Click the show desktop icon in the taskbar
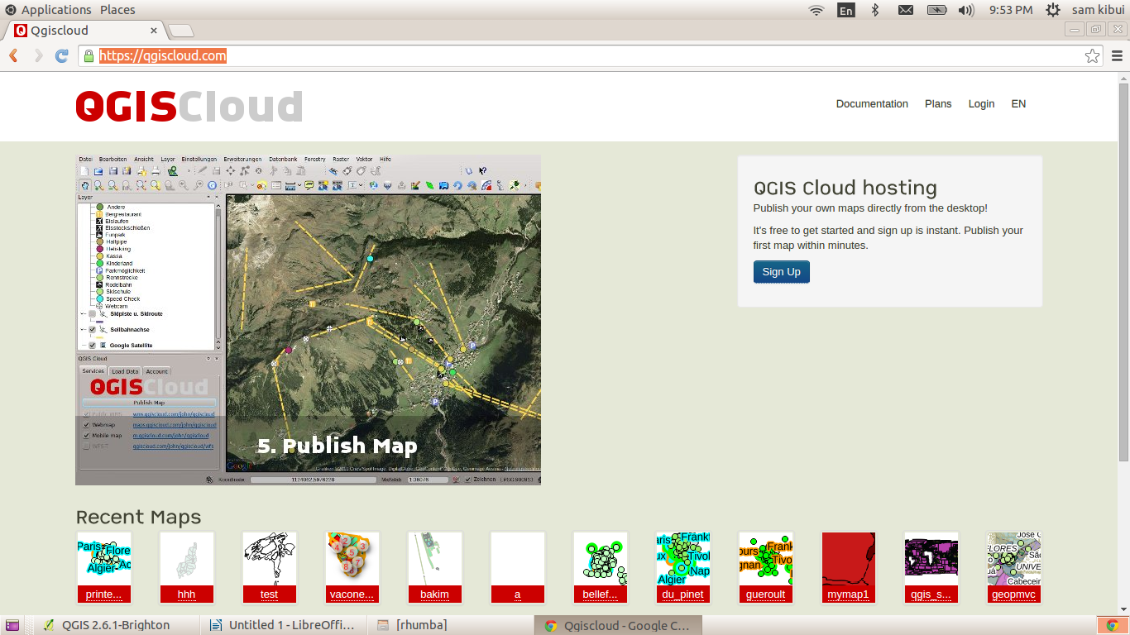This screenshot has width=1130, height=635. pyautogui.click(x=12, y=626)
